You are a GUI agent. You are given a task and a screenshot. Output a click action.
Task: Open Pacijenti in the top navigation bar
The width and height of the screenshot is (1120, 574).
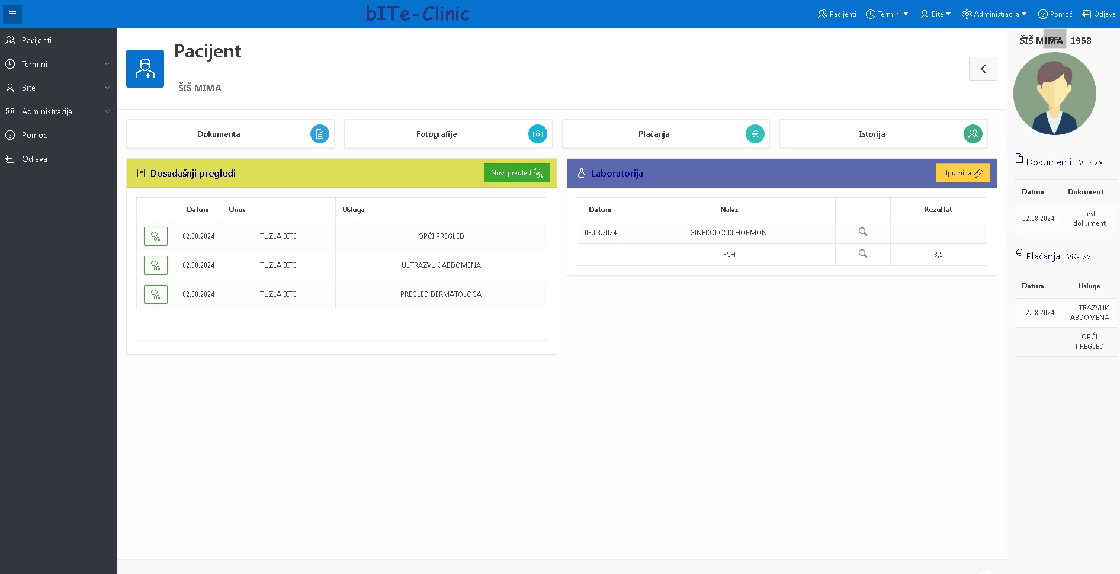click(x=837, y=14)
